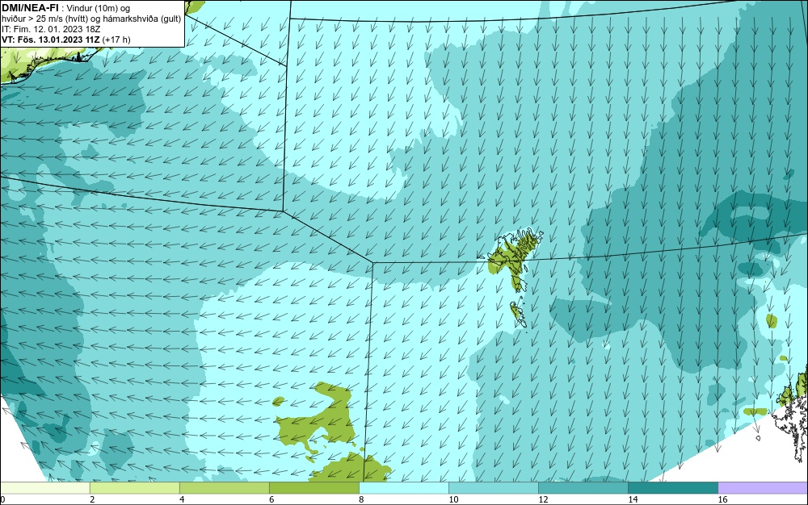Click the 'Vindur (10m) og' label
Image resolution: width=808 pixels, height=505 pixels.
click(x=99, y=8)
